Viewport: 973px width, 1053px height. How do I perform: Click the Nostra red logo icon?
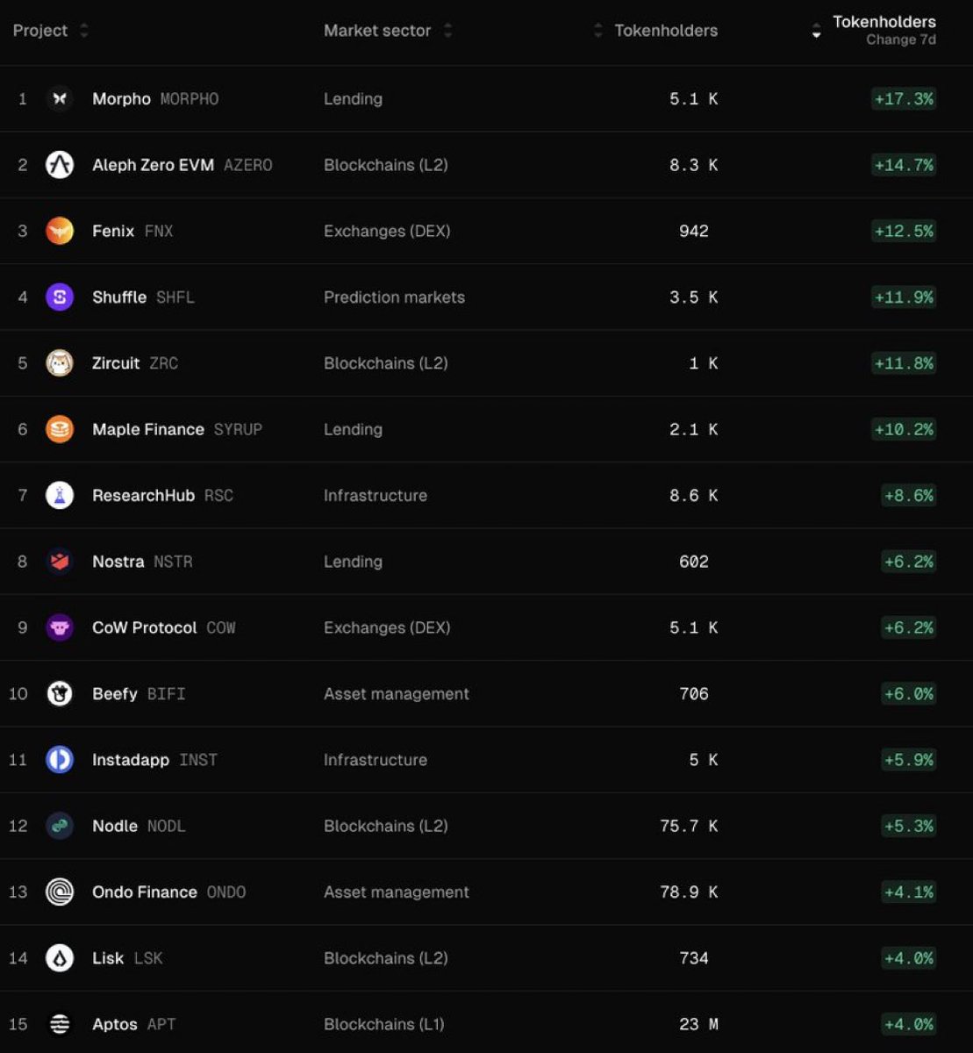click(x=60, y=562)
